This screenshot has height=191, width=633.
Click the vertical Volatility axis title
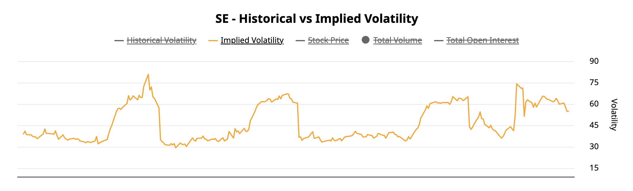pos(613,114)
